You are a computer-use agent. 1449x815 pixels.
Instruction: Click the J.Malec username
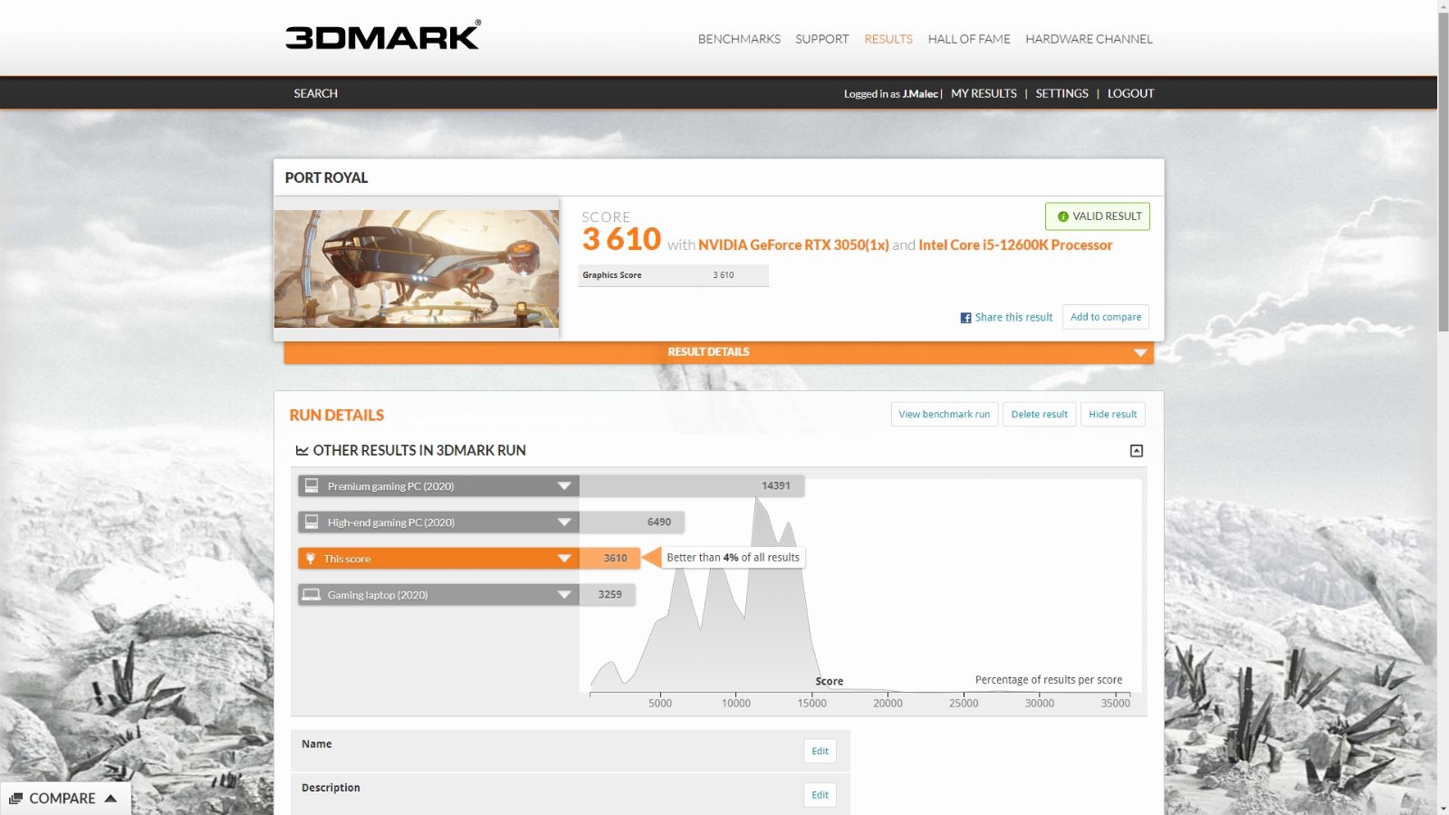[x=920, y=94]
